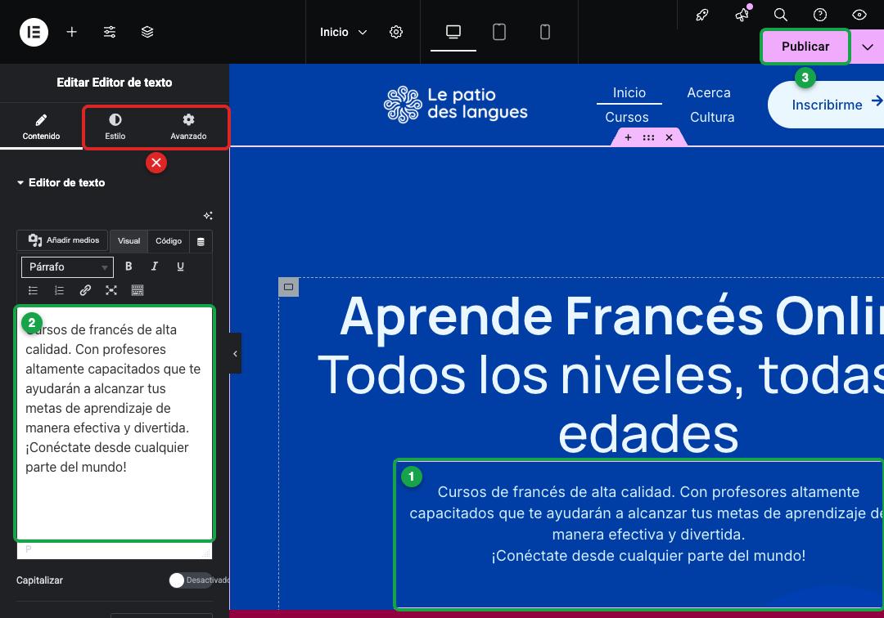
Task: Insert a bulleted list
Action: [x=34, y=290]
